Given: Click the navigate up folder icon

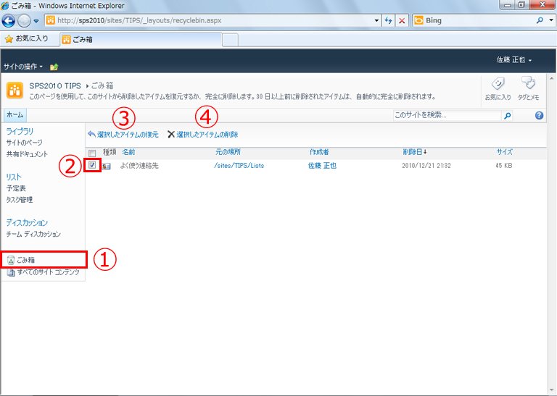Looking at the screenshot, I should pyautogui.click(x=54, y=67).
